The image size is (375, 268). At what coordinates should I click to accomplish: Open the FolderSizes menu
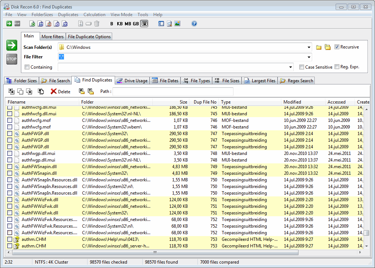(x=42, y=15)
